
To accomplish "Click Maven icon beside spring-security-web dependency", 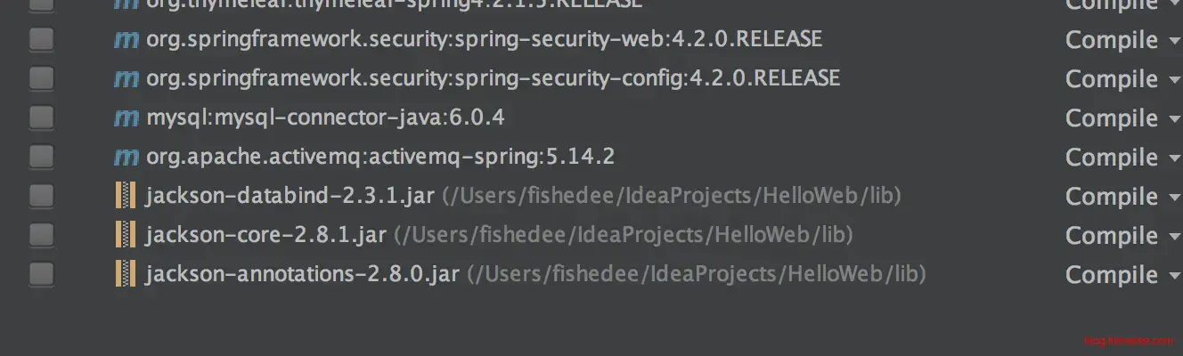I will tap(126, 40).
